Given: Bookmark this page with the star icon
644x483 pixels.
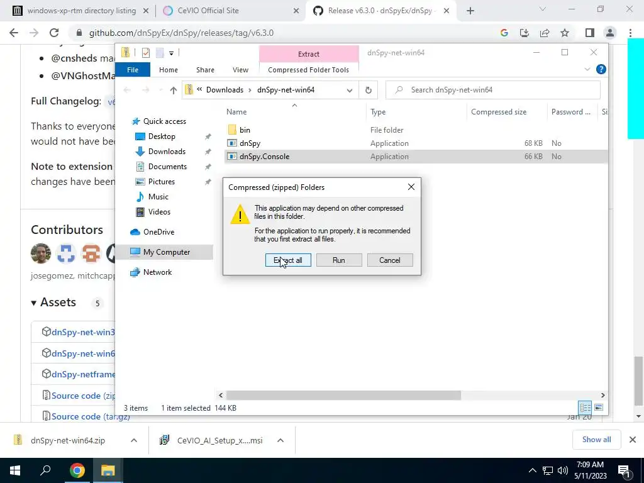Looking at the screenshot, I should click(565, 33).
